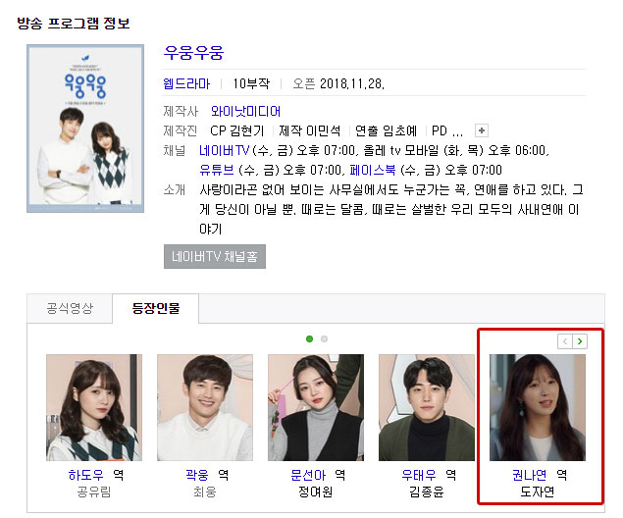The image size is (623, 518).
Task: Expand production staff with the plus icon
Action: coord(482,130)
